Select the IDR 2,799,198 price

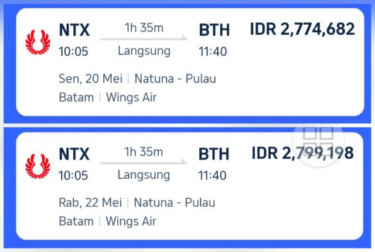(x=302, y=153)
